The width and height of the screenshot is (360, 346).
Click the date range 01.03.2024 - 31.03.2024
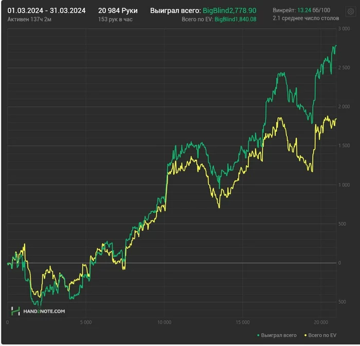coord(46,11)
